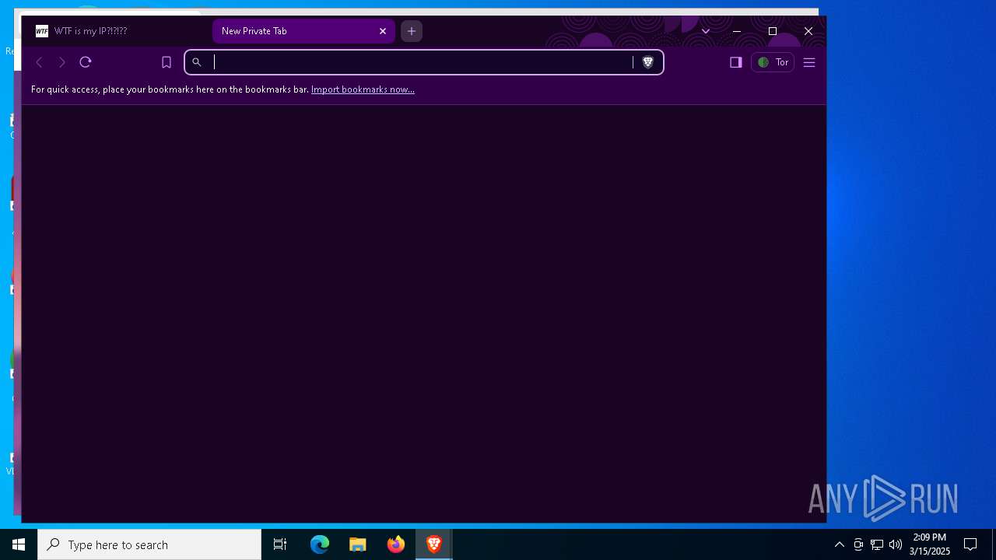Open the Windows Start menu
This screenshot has height=560, width=996.
coord(19,544)
